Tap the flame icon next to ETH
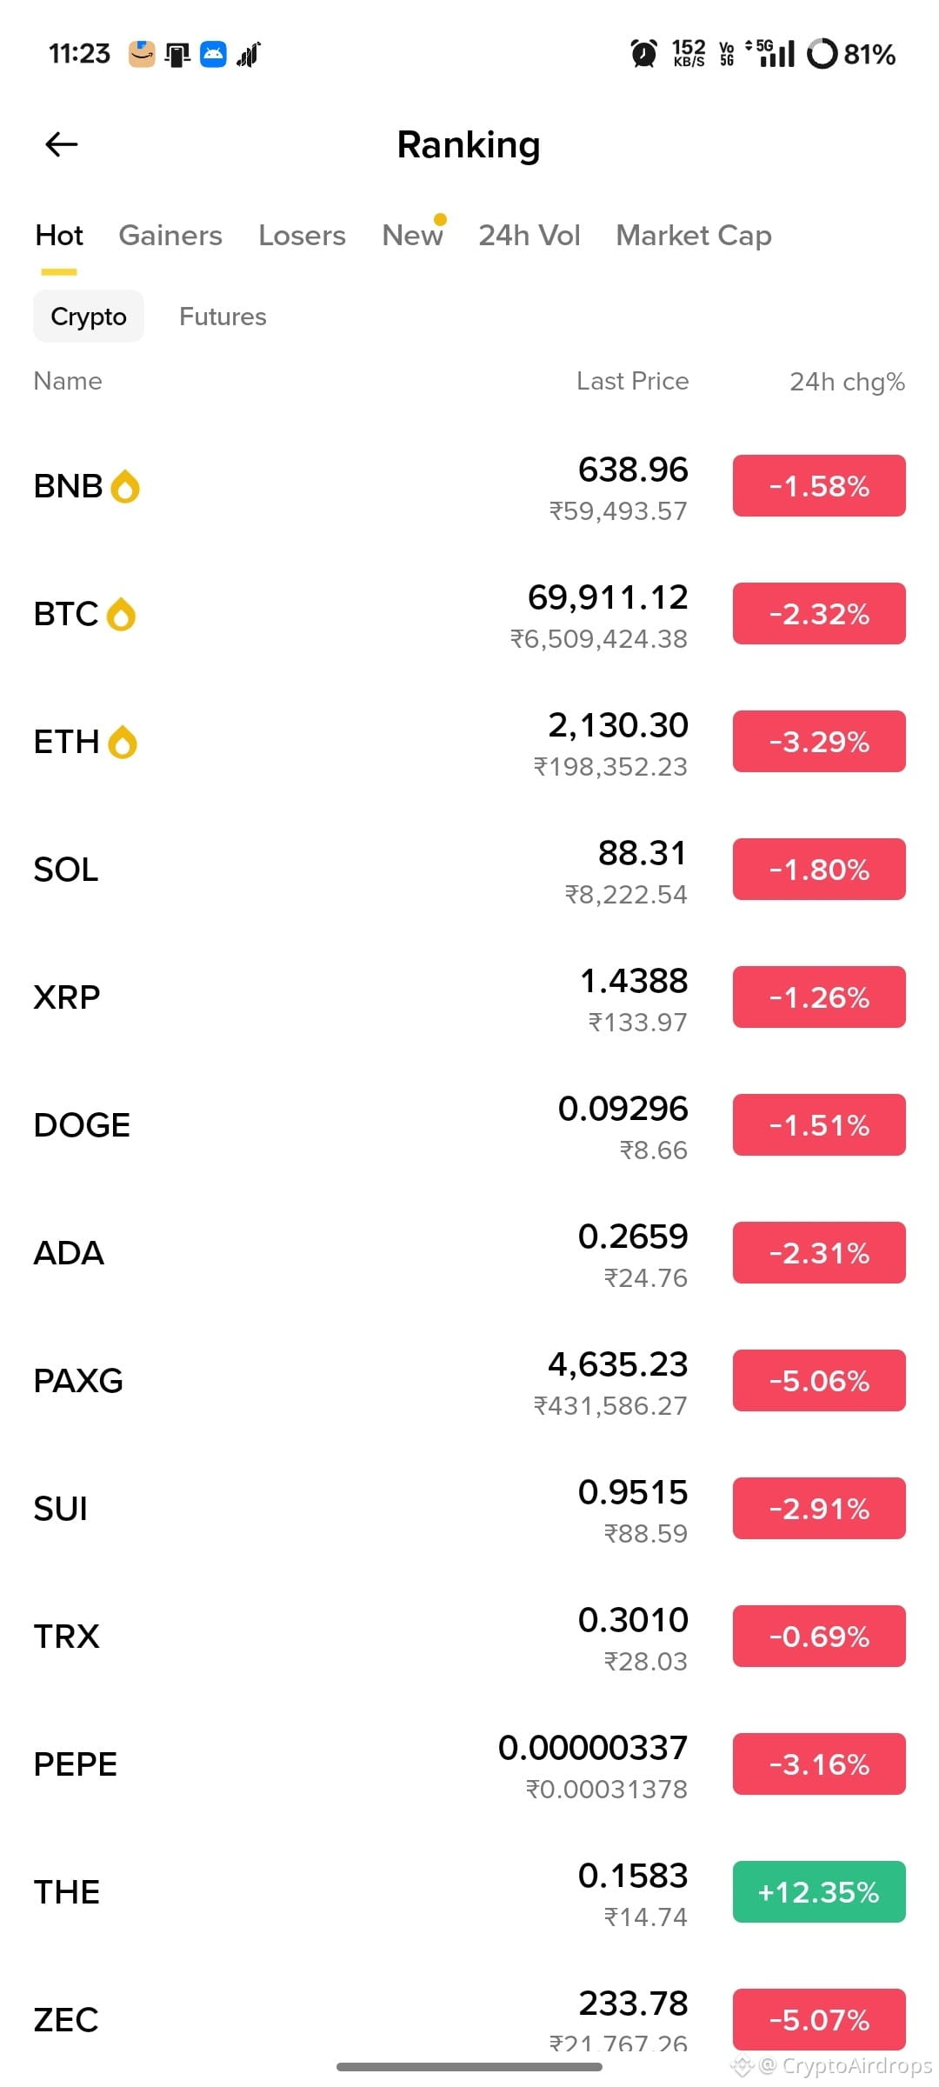 click(x=123, y=743)
